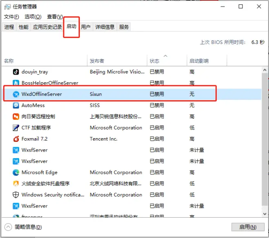Select the douyin_tray row name
This screenshot has height=238, width=269.
(35, 72)
